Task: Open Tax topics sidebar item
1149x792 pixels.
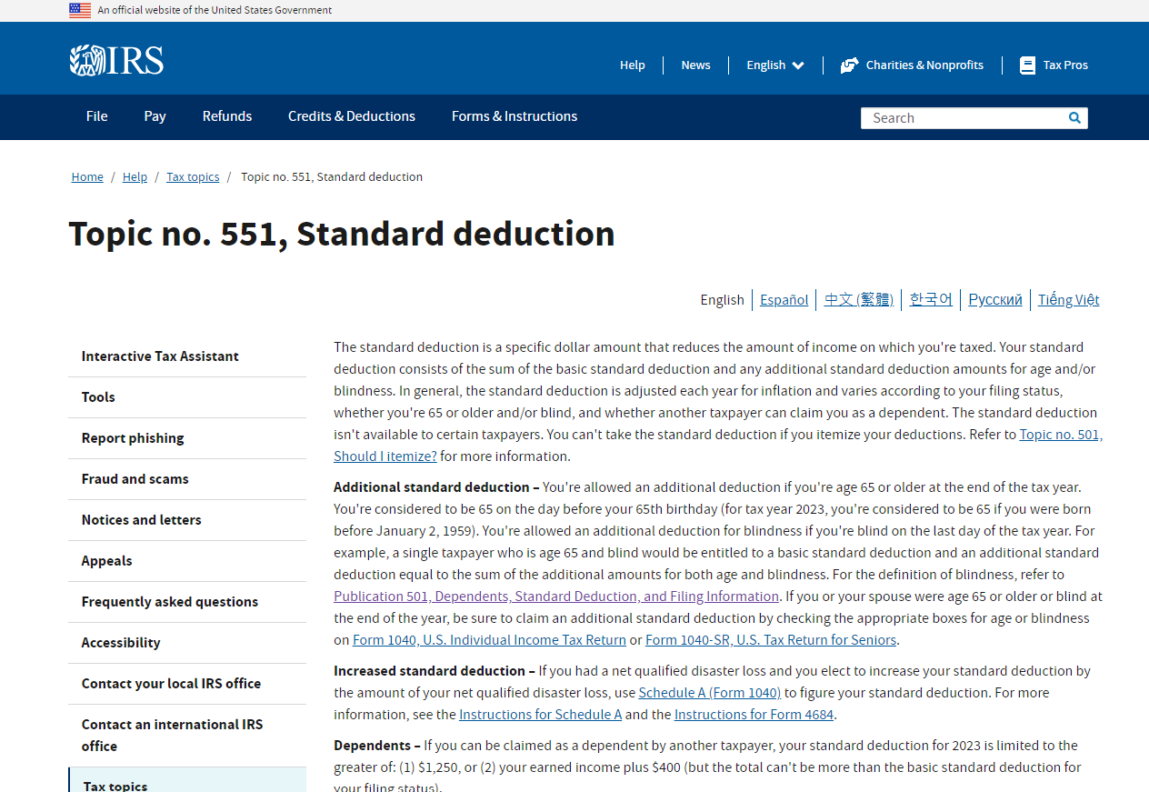Action: click(x=187, y=782)
